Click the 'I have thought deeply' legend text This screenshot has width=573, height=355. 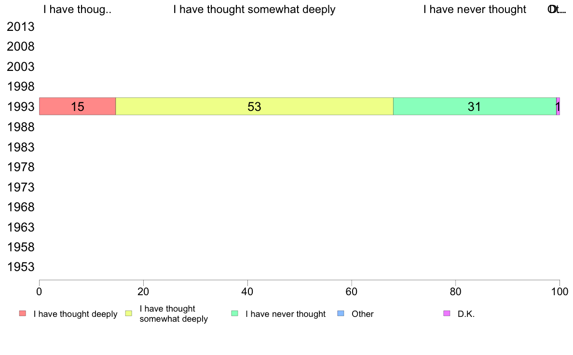point(75,314)
